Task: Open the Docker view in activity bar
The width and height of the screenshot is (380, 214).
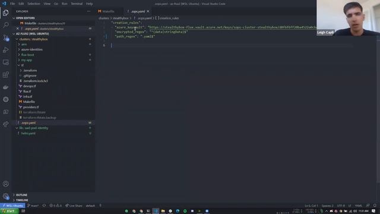Action: click(x=6, y=87)
